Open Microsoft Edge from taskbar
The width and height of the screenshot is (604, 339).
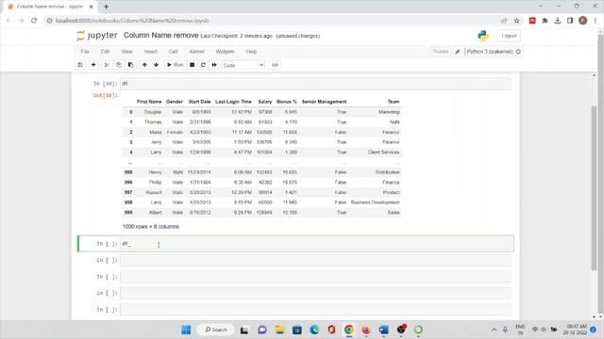[314, 330]
